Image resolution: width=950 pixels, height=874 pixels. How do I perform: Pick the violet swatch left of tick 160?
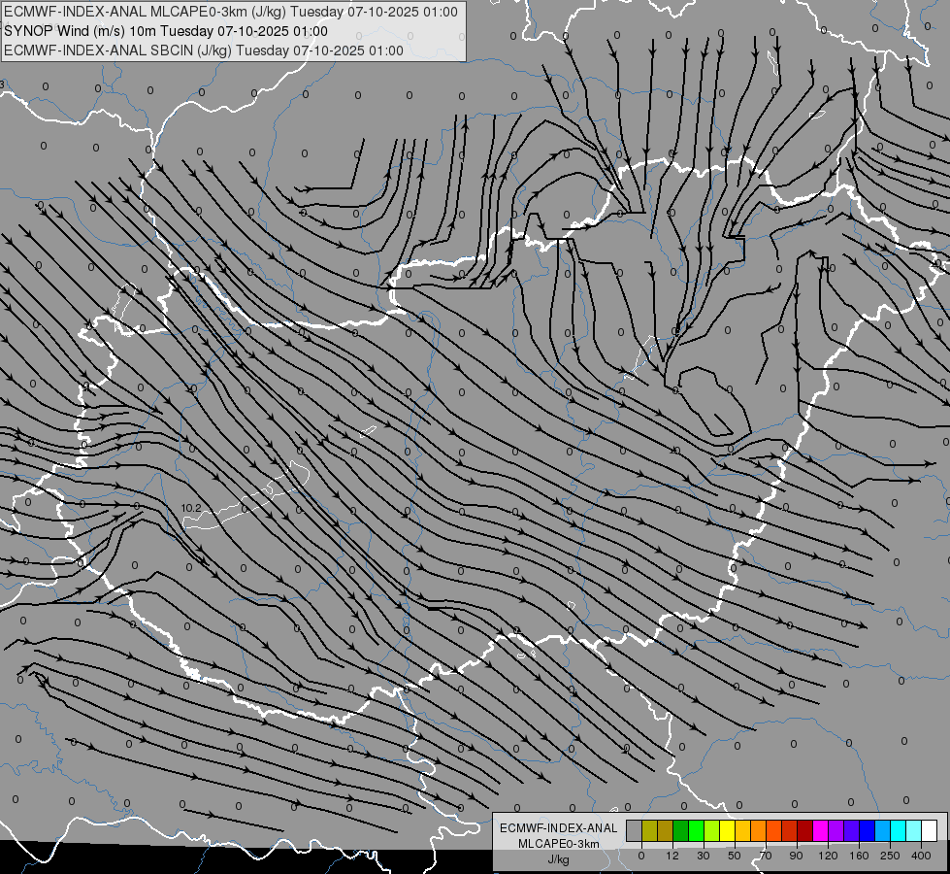point(852,830)
